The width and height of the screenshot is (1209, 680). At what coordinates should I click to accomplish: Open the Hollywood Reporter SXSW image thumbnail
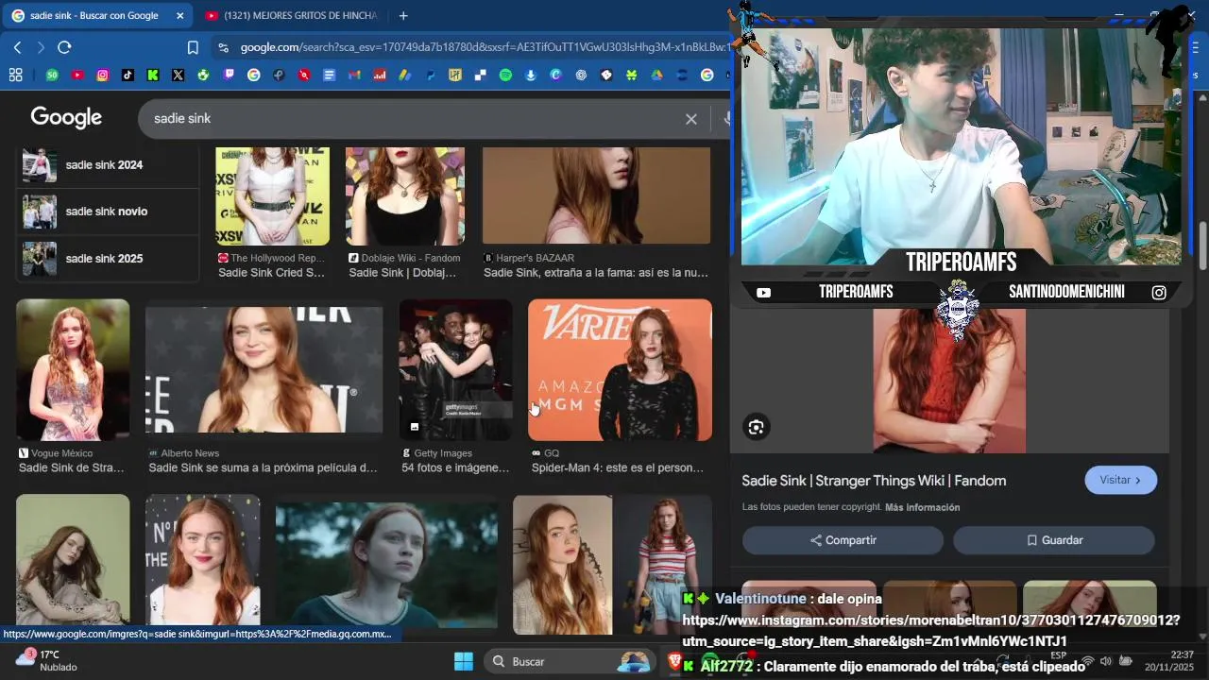[272, 195]
